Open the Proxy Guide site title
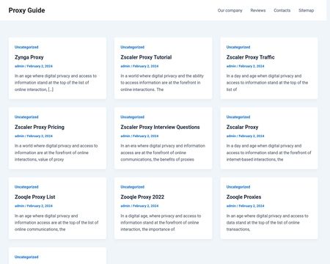 click(x=26, y=10)
